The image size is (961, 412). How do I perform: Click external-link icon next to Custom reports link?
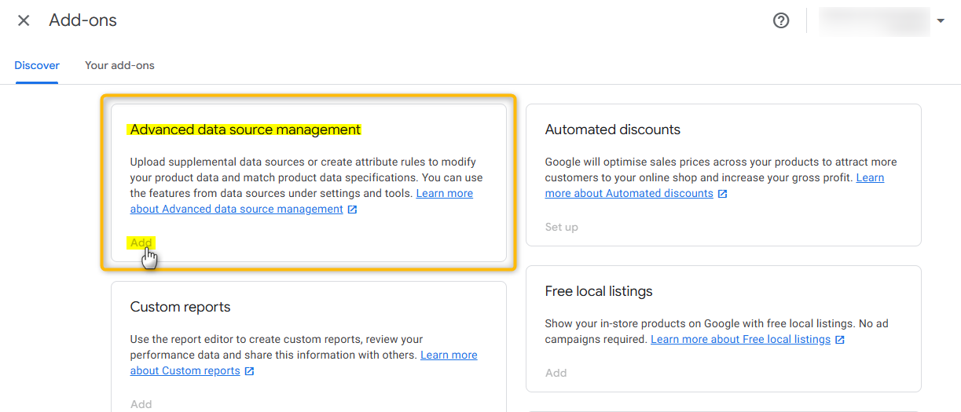click(249, 371)
